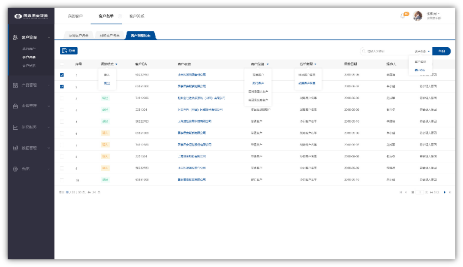Click the briefcase icon in sidebar
Viewport: 463px width, 267px height.
[15, 106]
